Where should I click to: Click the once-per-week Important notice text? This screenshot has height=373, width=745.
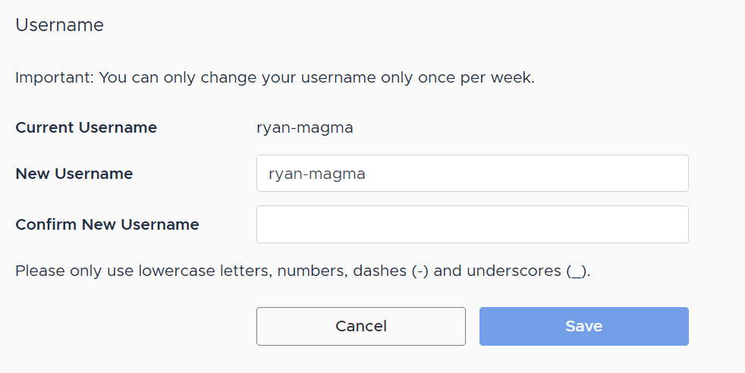pos(275,78)
